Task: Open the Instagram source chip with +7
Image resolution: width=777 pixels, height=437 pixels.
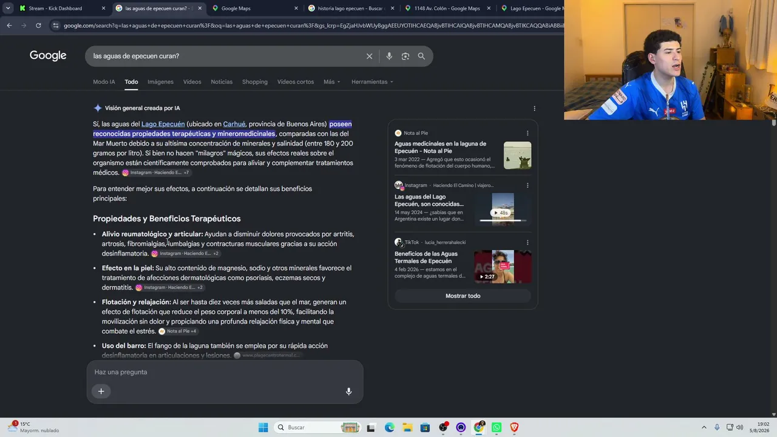Action: (156, 173)
